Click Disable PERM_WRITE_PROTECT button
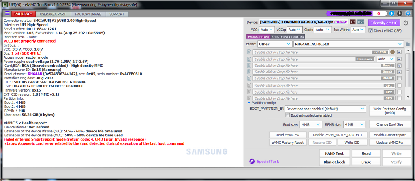 tap(338, 135)
